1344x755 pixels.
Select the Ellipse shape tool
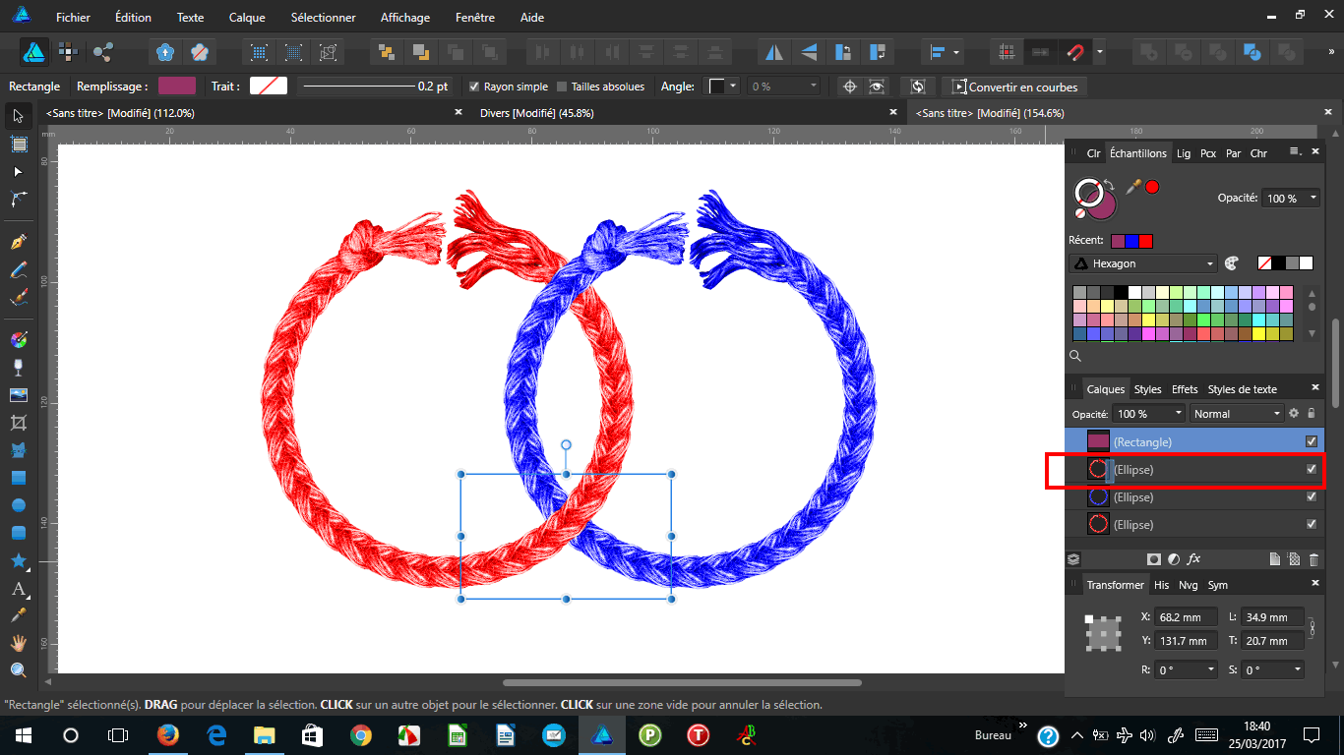(x=18, y=505)
